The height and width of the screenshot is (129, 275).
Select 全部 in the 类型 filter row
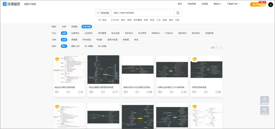64,27
